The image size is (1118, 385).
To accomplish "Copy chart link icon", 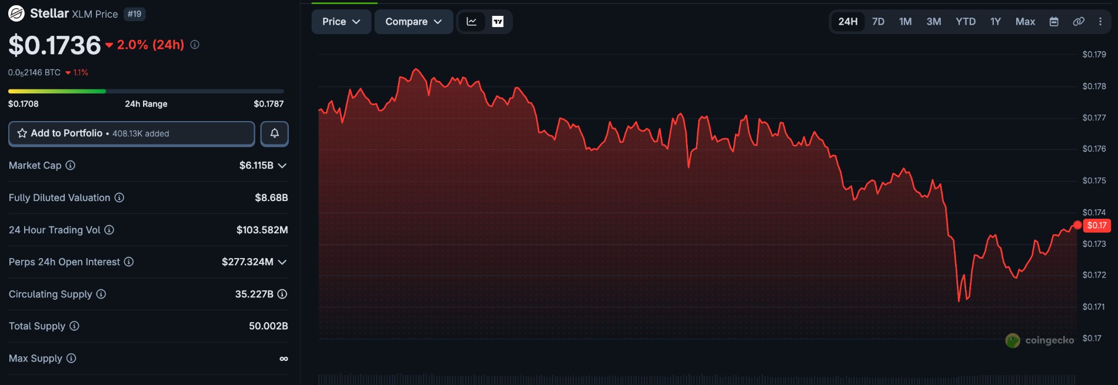I will point(1079,22).
